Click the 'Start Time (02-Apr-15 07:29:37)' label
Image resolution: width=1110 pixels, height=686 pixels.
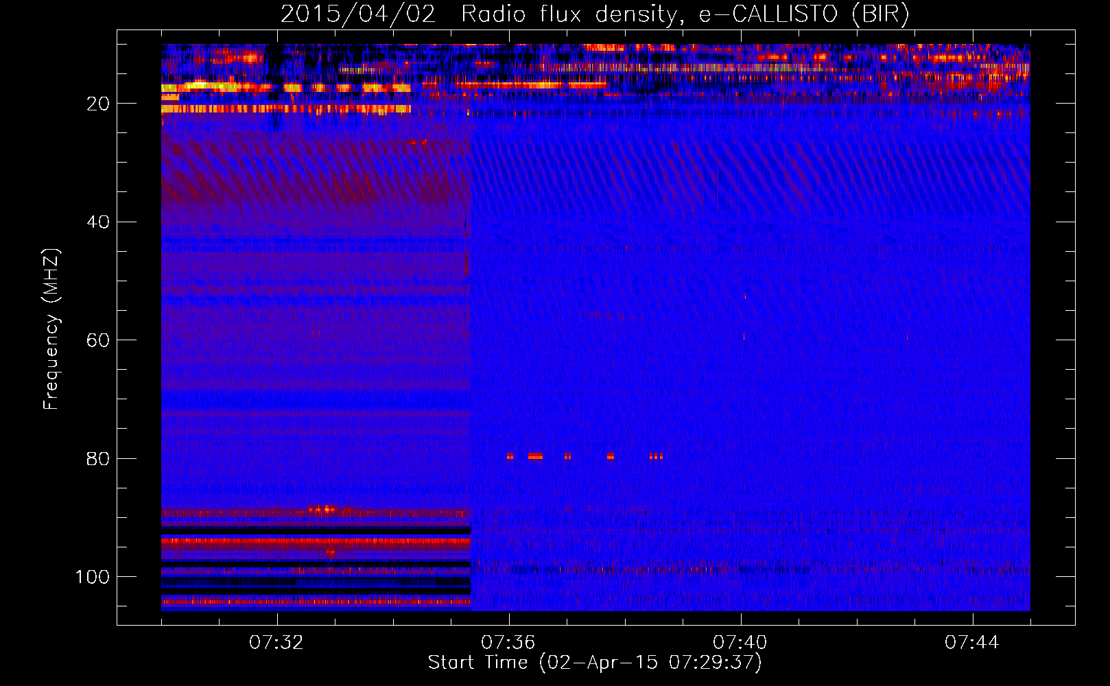point(595,662)
